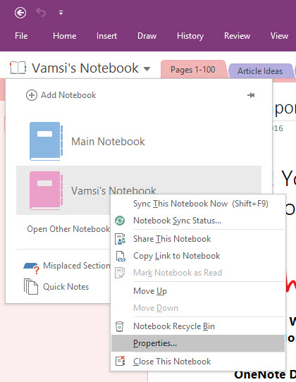Click the Undo arrow icon
Screen dimensions: 296x382
[x=41, y=13]
